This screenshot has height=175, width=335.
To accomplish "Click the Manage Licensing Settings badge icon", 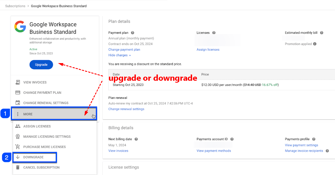I will tap(18, 137).
